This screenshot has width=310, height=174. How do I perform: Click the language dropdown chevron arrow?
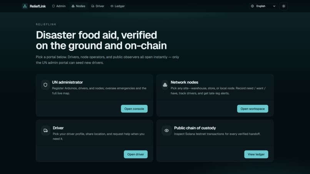pos(274,6)
